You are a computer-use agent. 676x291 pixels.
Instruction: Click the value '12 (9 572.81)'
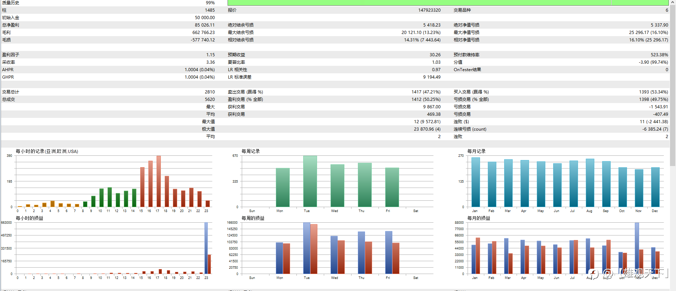click(x=427, y=121)
